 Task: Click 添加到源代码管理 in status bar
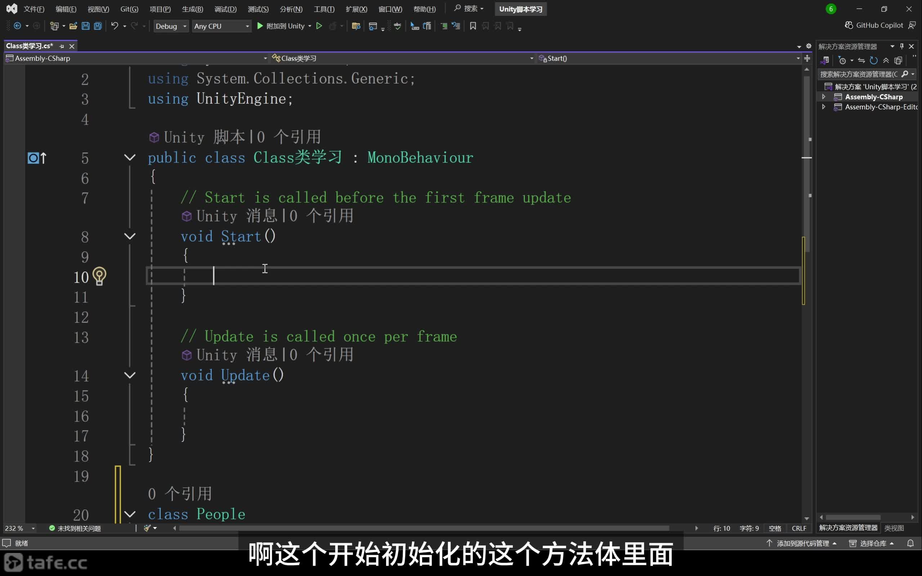[802, 543]
